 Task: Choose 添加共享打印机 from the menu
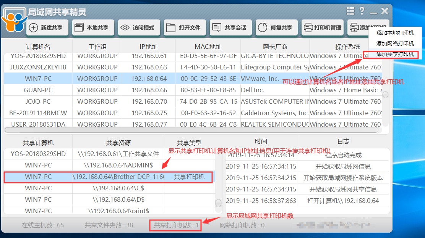(x=395, y=54)
